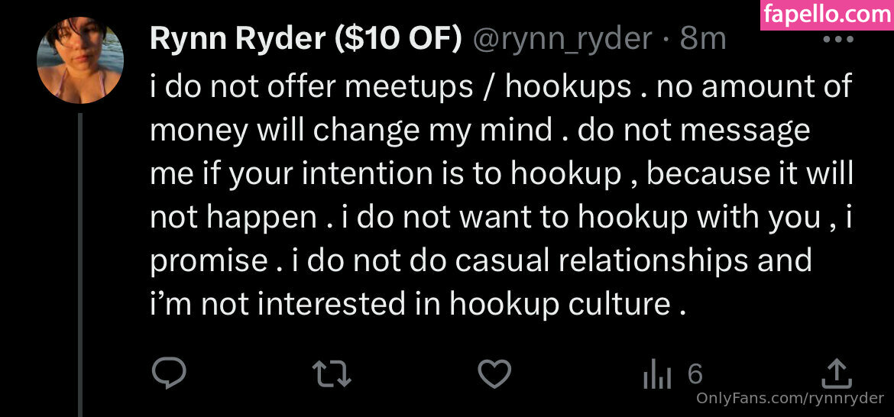Screen dimensions: 894x417
Task: Like the tweet with the heart icon
Action: pos(494,373)
